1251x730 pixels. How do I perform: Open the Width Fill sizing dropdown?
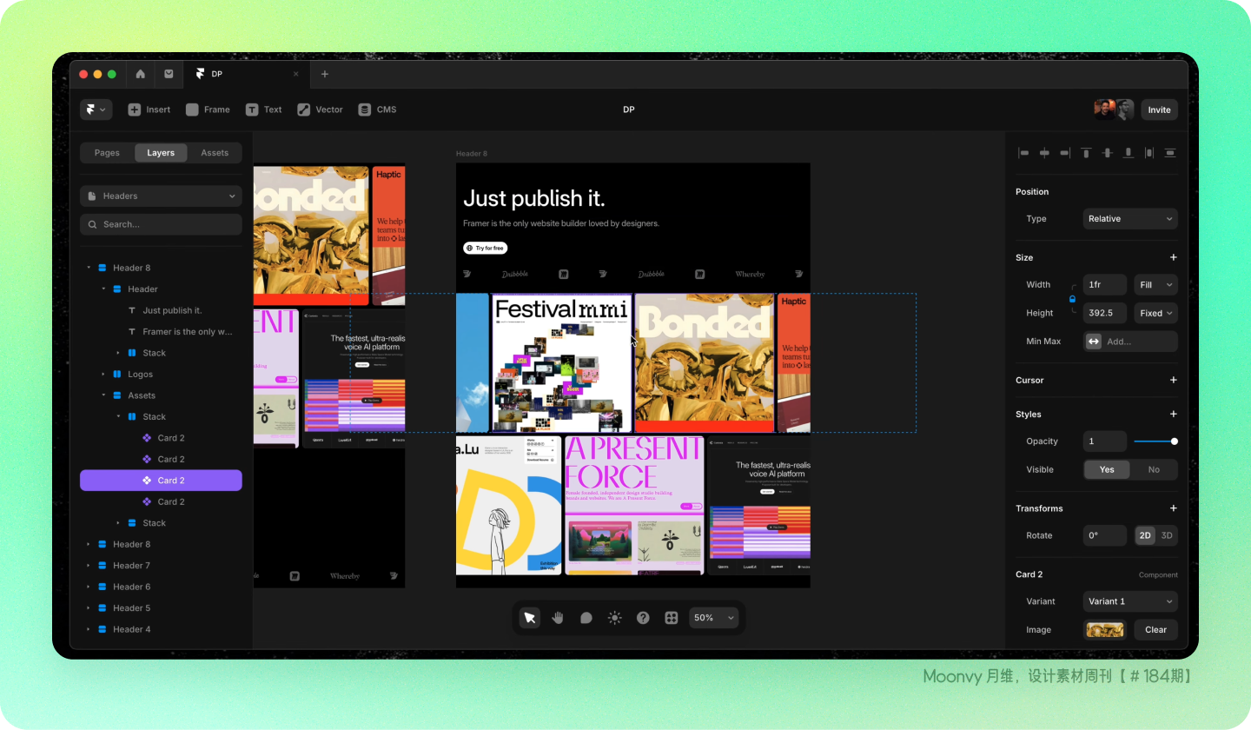click(x=1156, y=284)
